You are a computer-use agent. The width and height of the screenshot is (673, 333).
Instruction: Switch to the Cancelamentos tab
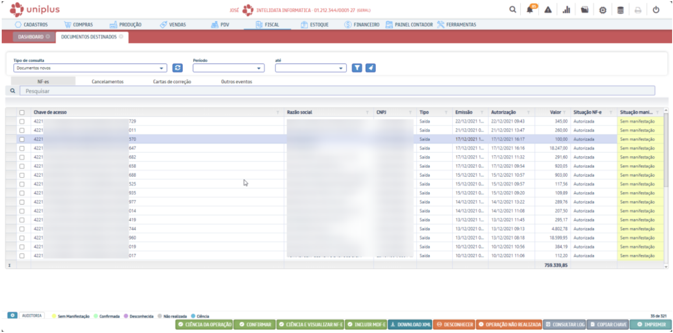point(107,81)
